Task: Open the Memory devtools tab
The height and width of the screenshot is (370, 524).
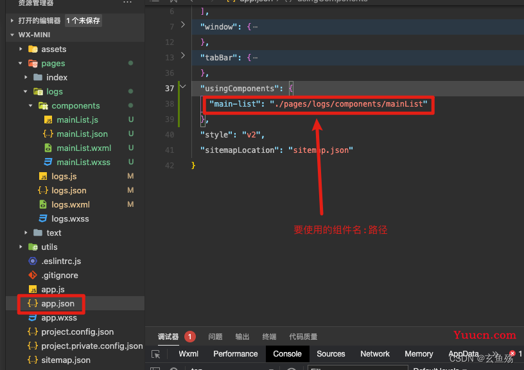Action: (419, 354)
